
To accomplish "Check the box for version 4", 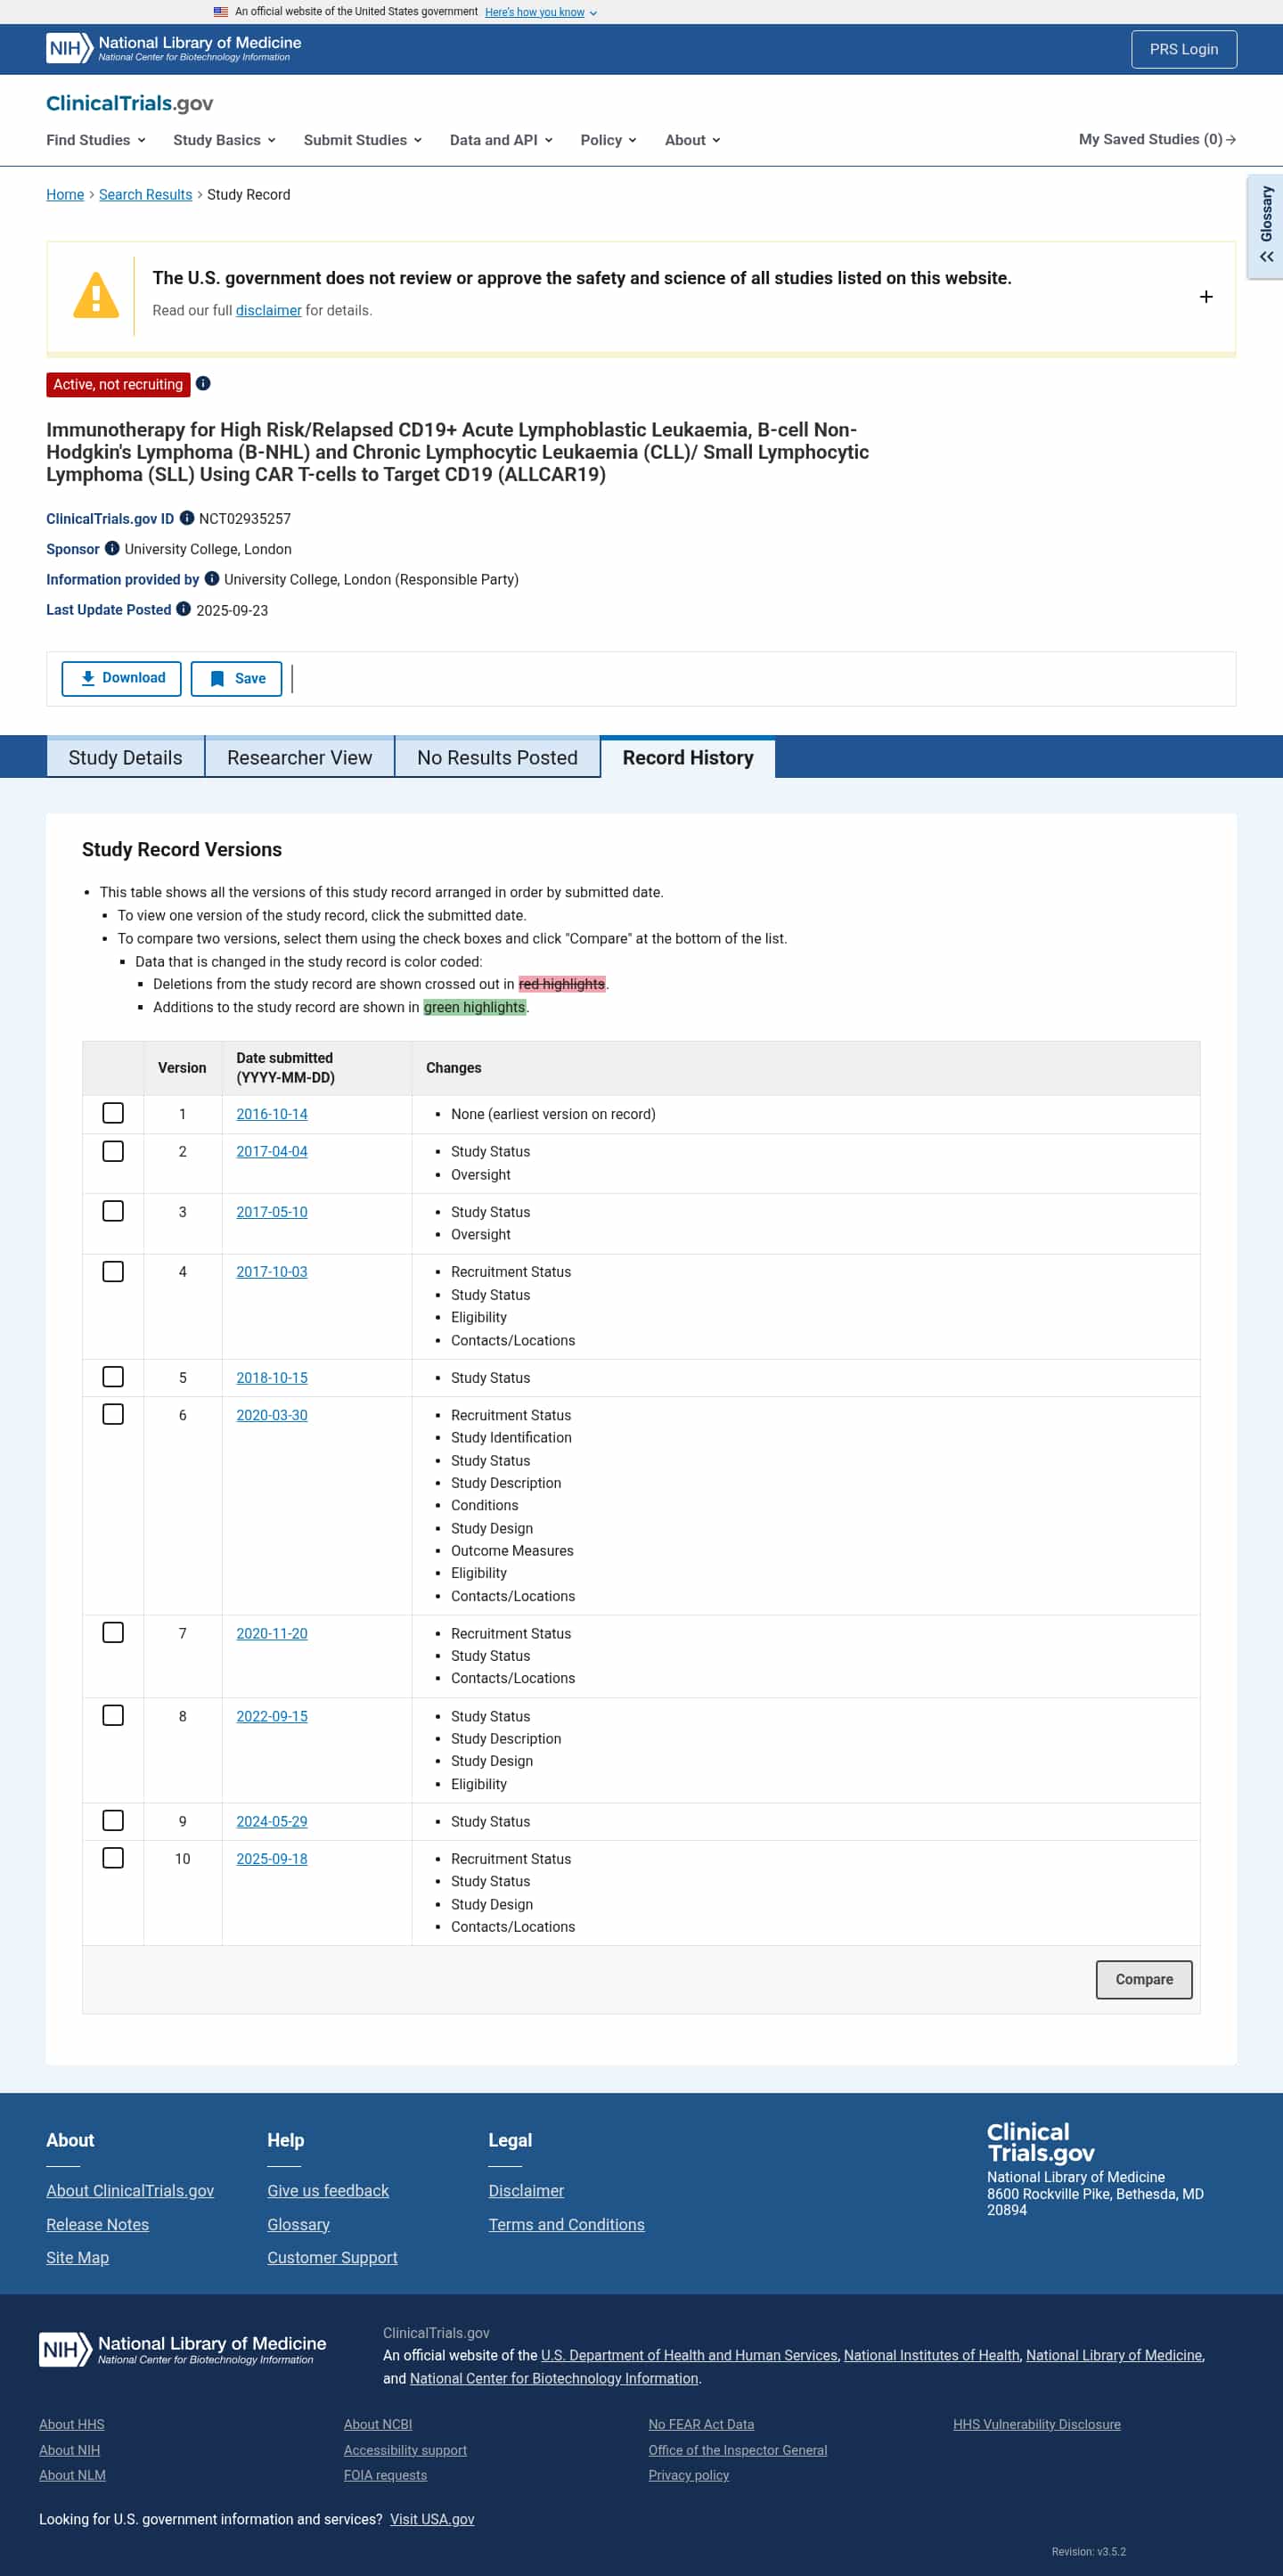I will pyautogui.click(x=113, y=1271).
